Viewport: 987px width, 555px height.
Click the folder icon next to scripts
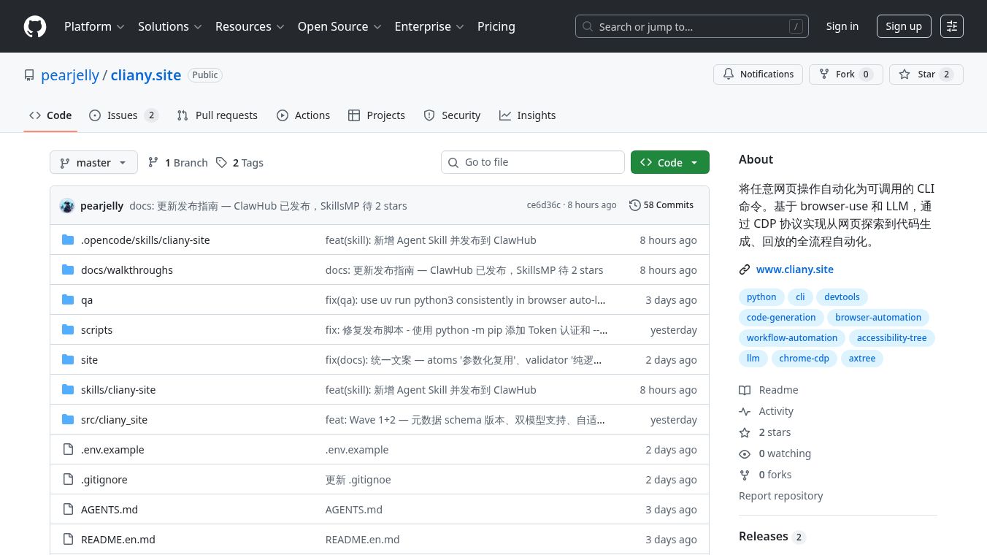click(x=68, y=329)
